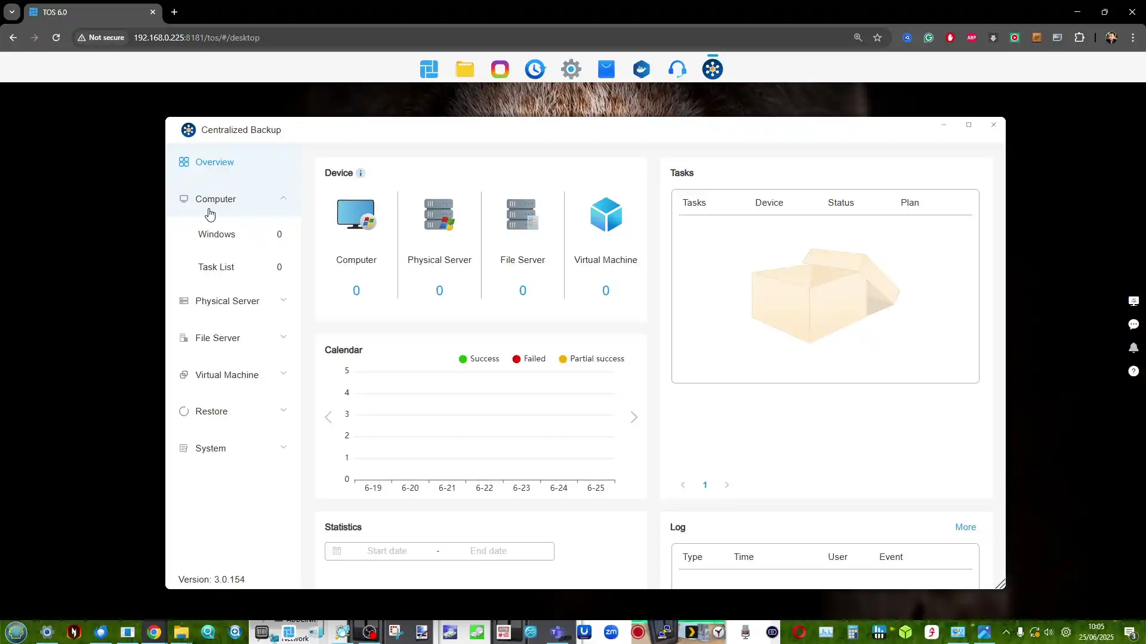1146x644 pixels.
Task: Open More link in Log panel
Action: click(965, 527)
